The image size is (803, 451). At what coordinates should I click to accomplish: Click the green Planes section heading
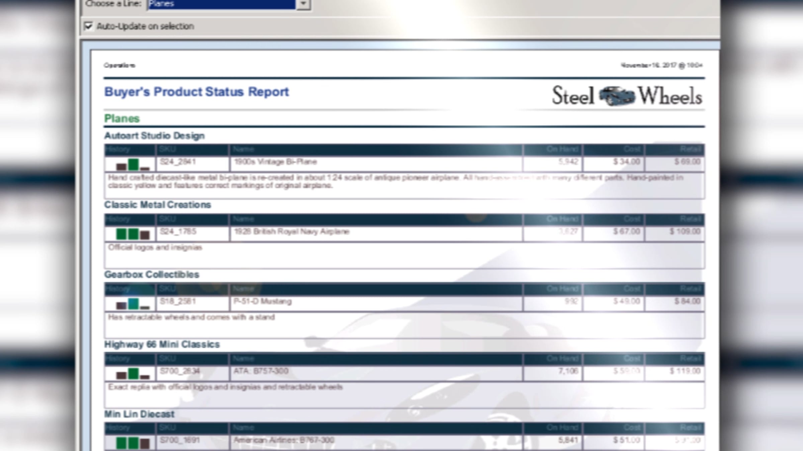(122, 119)
